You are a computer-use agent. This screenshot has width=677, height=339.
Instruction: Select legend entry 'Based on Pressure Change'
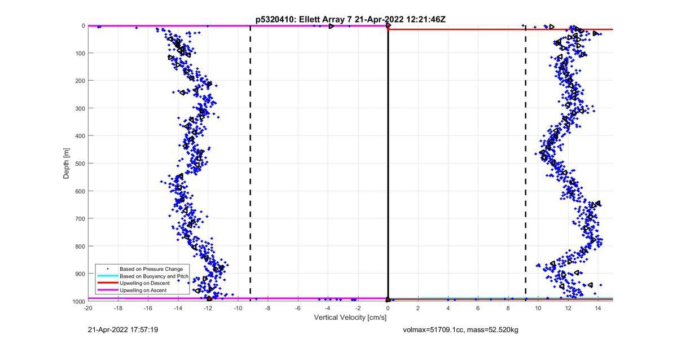151,269
